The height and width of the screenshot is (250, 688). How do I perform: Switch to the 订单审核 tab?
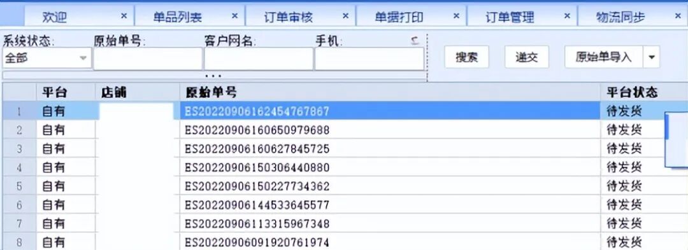coord(289,17)
